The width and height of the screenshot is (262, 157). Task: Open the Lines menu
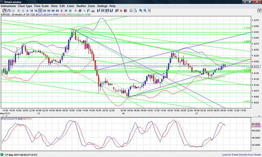(70, 6)
